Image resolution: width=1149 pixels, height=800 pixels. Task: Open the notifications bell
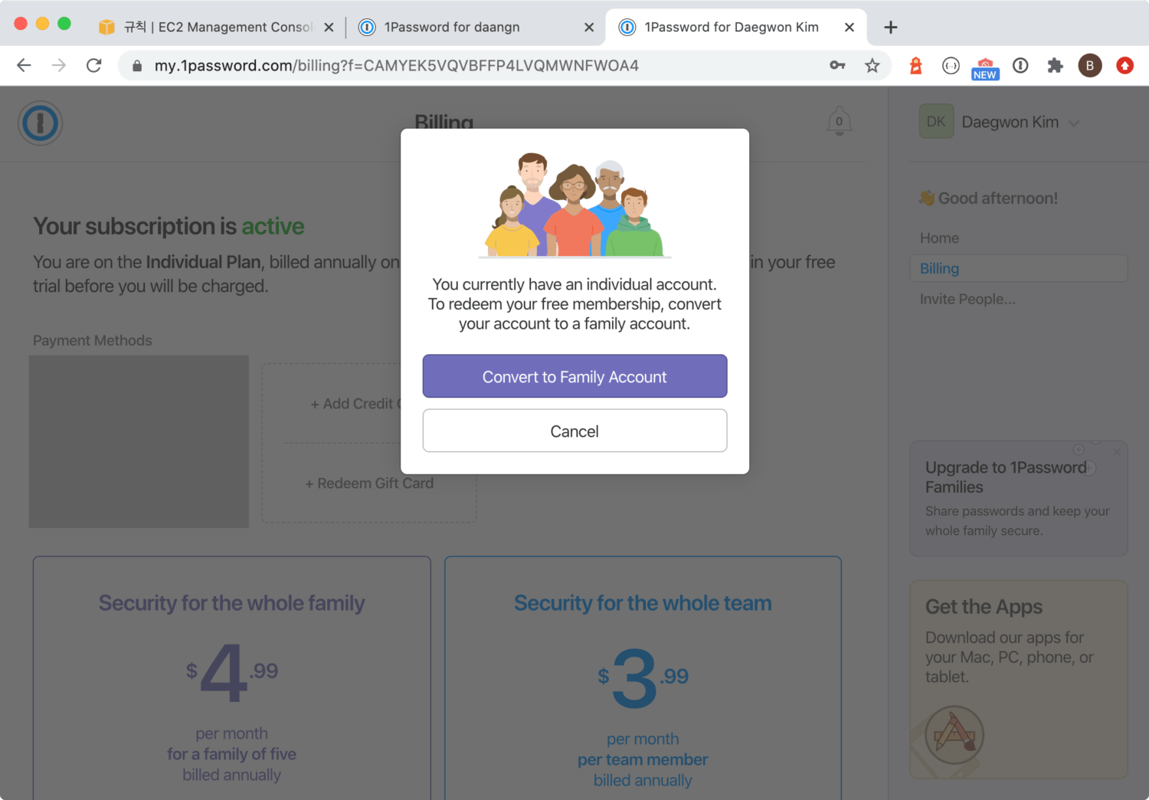pyautogui.click(x=839, y=122)
